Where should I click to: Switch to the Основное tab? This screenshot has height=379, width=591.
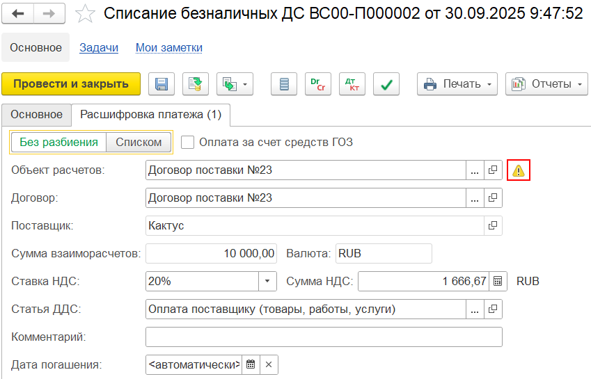tap(36, 114)
